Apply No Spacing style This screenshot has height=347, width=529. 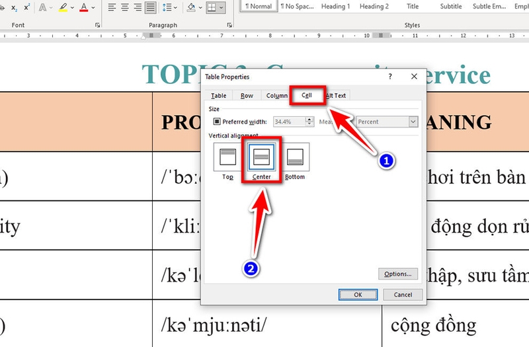[297, 6]
